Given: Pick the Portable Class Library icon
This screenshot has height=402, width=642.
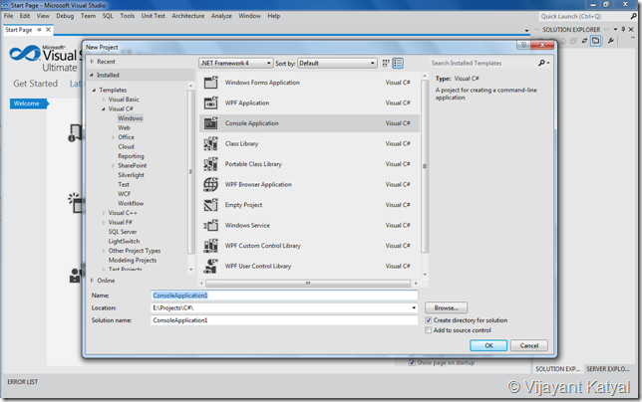Looking at the screenshot, I should pyautogui.click(x=211, y=164).
